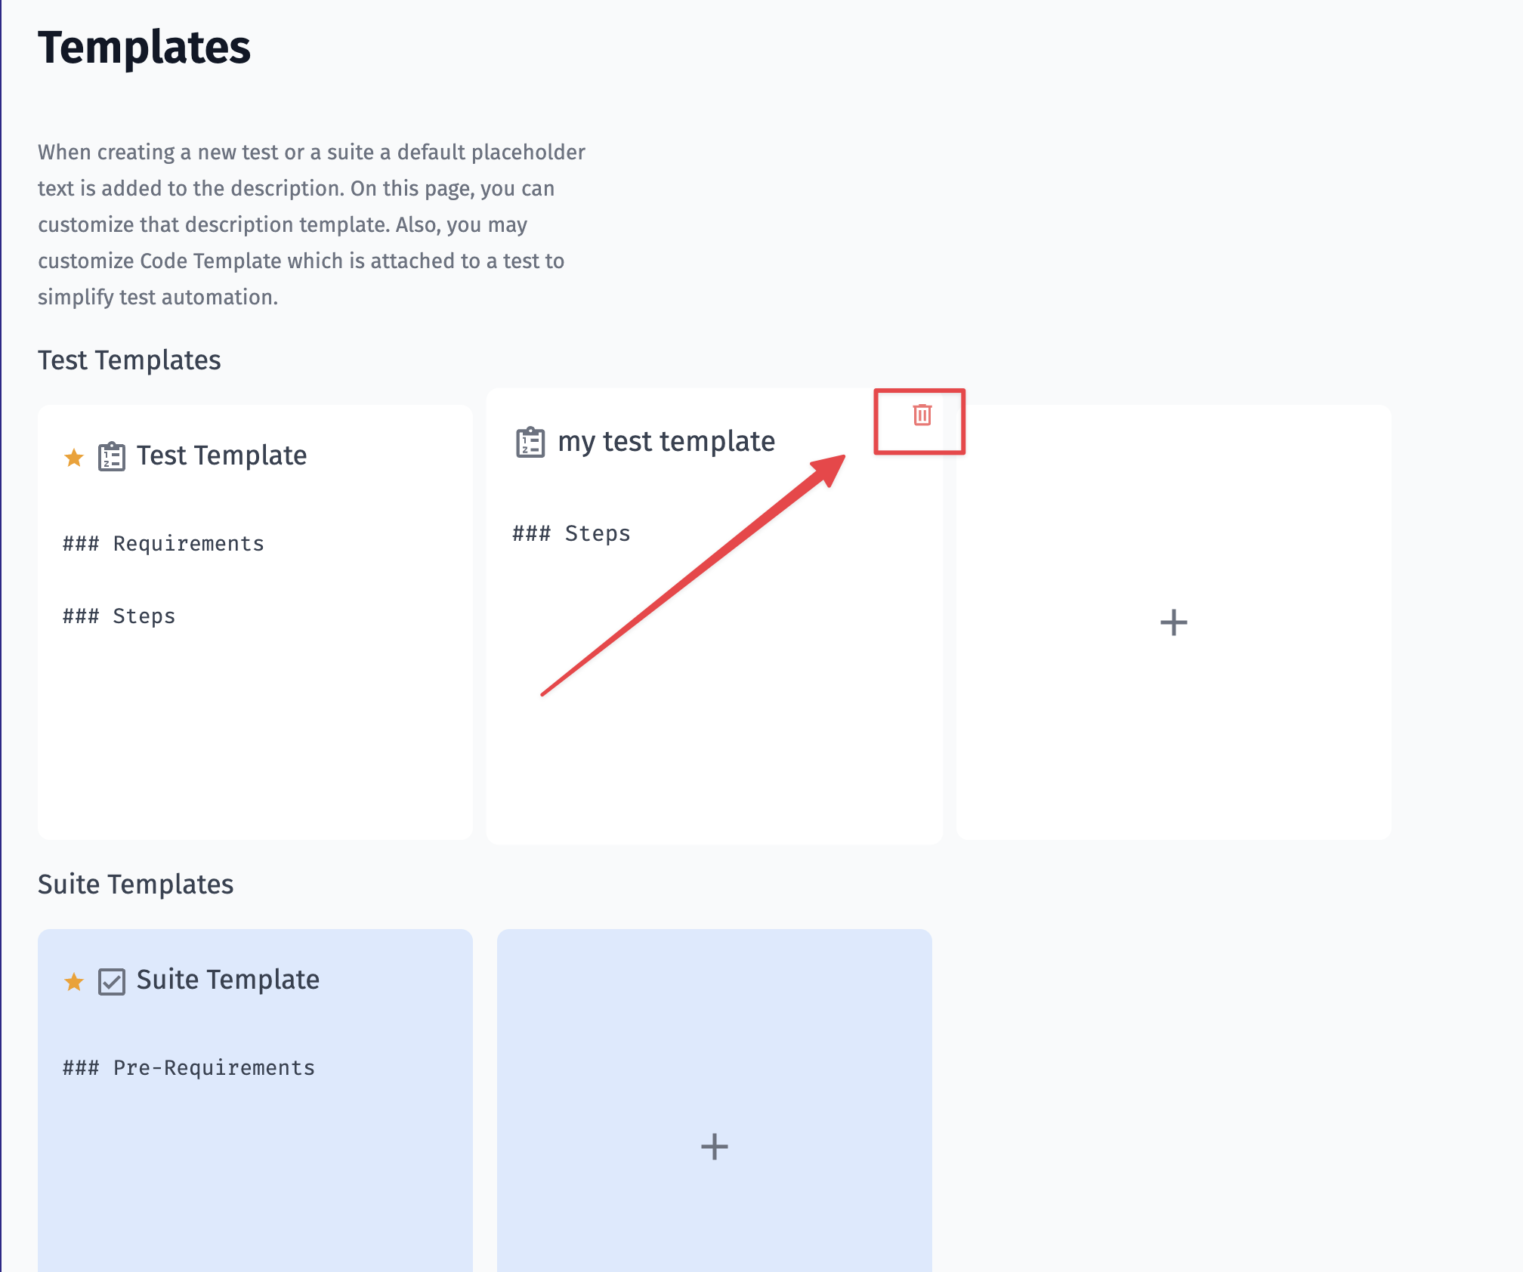Open the my test template title
The width and height of the screenshot is (1523, 1272).
point(666,441)
